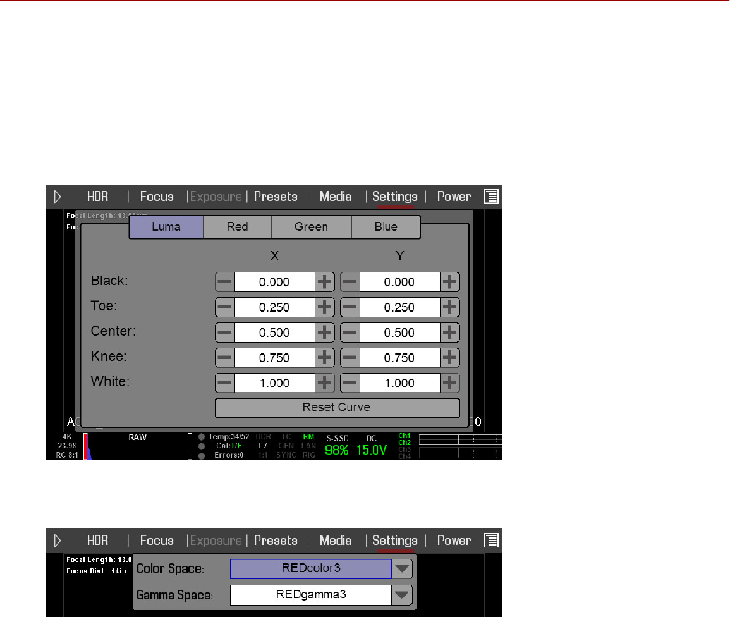Viewport: 730px width, 617px height.
Task: Increase Center Y value with plus
Action: tap(450, 332)
